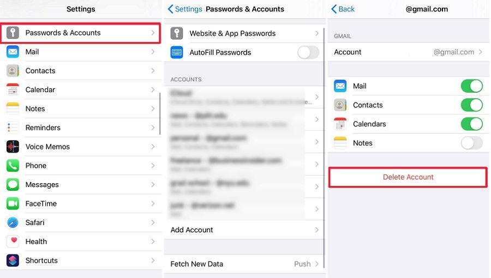The image size is (491, 278).
Task: Open the Phone settings item
Action: (x=81, y=166)
